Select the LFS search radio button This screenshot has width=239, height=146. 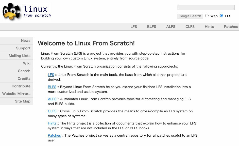click(x=222, y=16)
